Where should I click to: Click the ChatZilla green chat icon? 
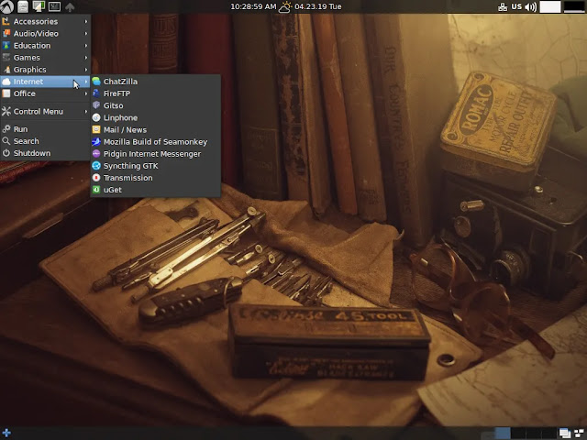[96, 82]
